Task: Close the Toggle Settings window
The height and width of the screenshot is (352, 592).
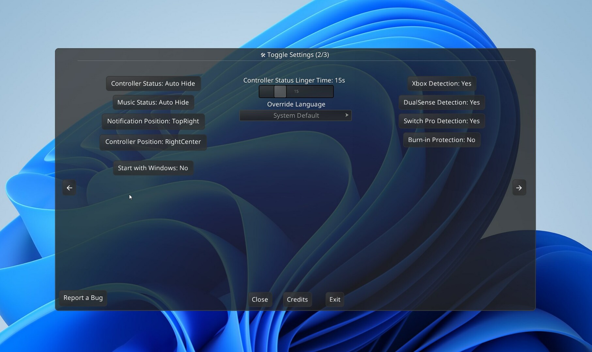Action: (x=259, y=299)
